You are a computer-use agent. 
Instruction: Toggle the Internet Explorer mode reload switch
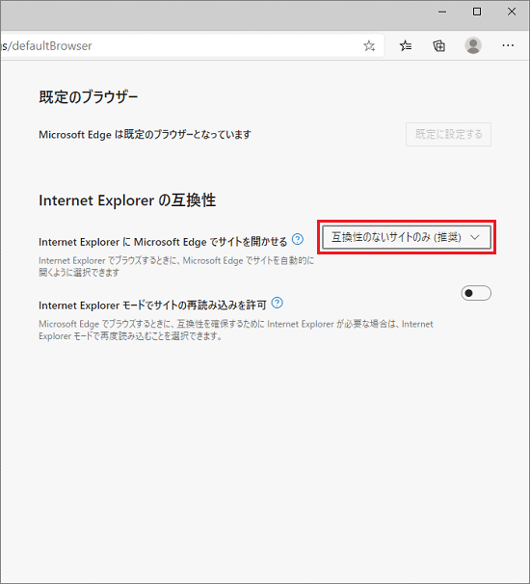[476, 293]
